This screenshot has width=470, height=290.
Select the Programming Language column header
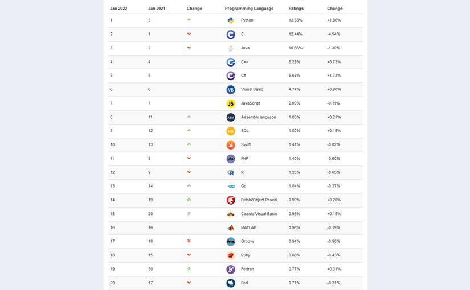249,9
